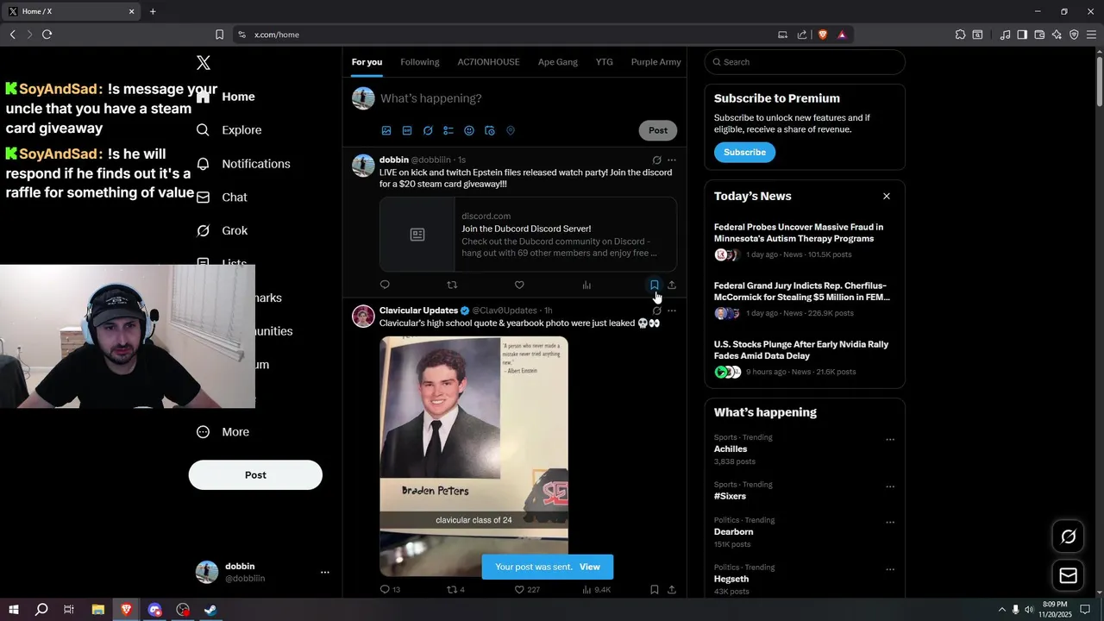Open Windows Start menu

(x=13, y=610)
